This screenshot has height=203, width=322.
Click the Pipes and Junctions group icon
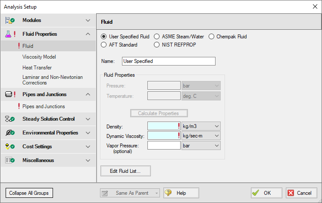9,94
